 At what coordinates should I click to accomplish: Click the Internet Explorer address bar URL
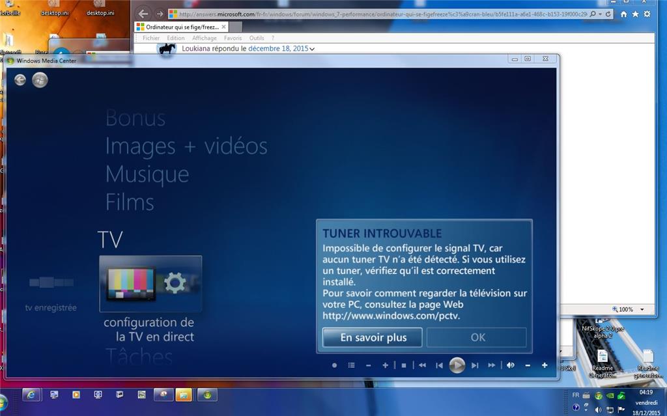[382, 14]
